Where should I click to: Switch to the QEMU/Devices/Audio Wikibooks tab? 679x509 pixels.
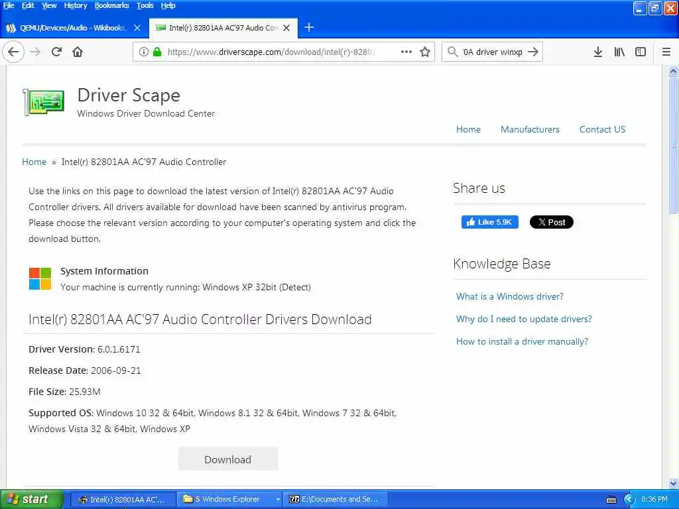[x=72, y=28]
